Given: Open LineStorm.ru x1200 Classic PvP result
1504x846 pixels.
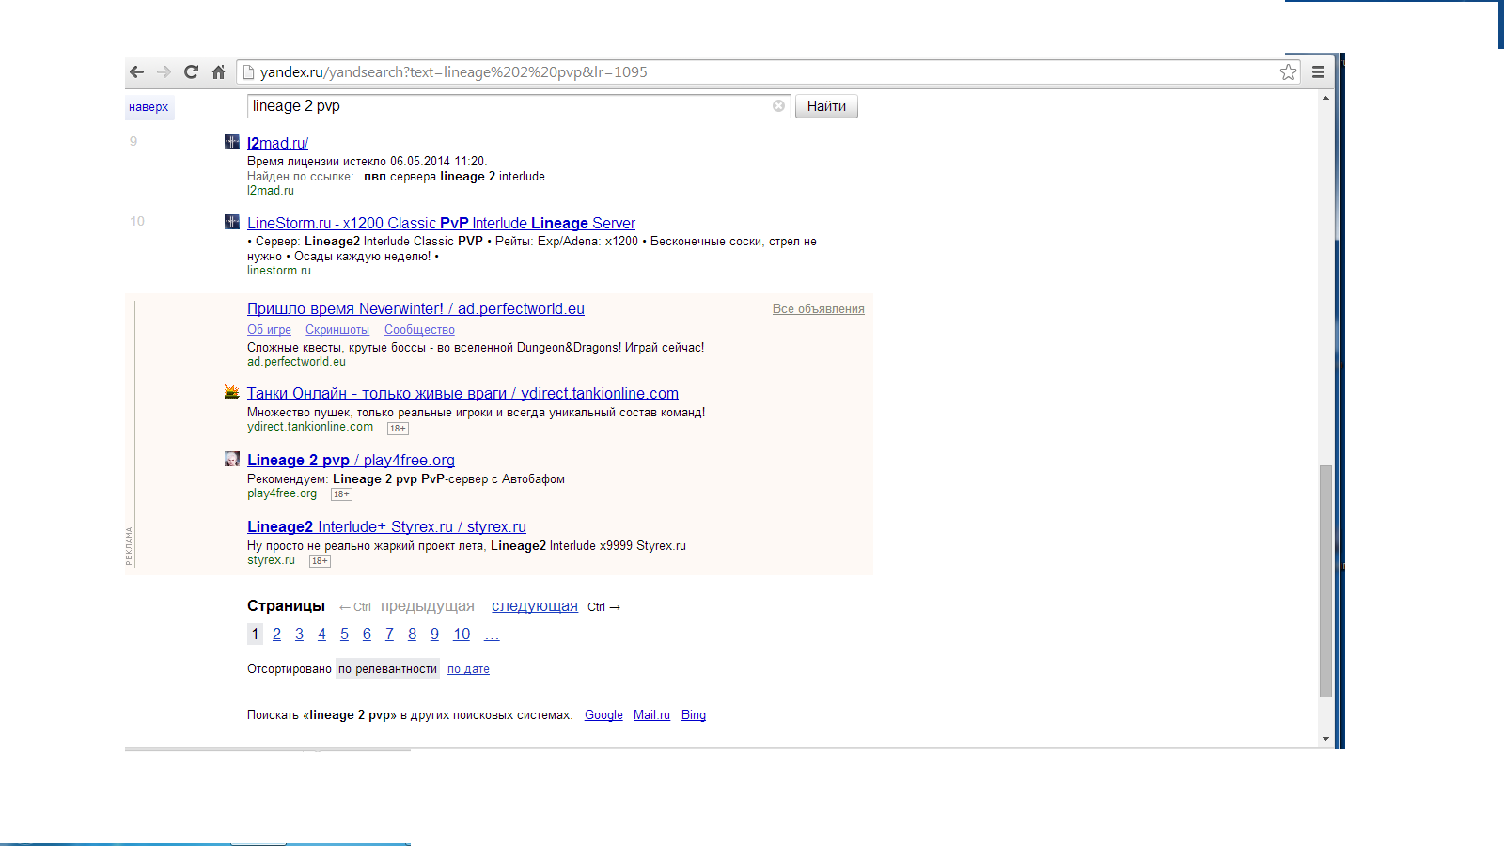Looking at the screenshot, I should [x=441, y=223].
